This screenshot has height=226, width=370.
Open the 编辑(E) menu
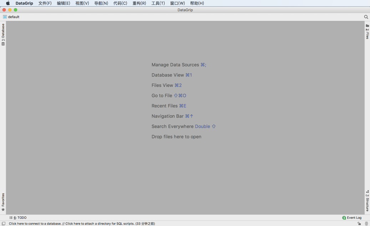[x=64, y=3]
